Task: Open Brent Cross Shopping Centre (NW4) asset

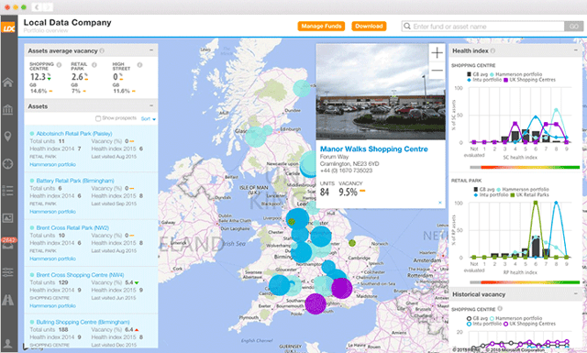Action: [x=80, y=275]
